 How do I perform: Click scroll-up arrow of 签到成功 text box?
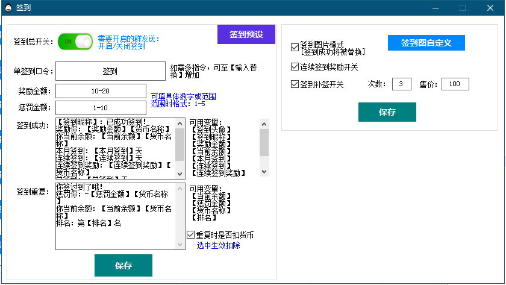point(180,123)
